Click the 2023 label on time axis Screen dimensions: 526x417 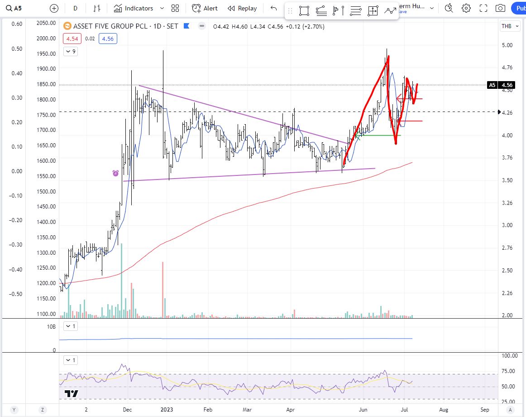[x=167, y=410]
